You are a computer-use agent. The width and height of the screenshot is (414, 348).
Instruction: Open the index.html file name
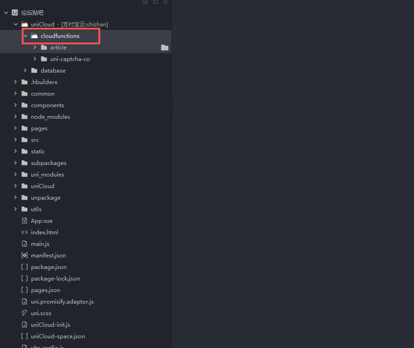point(44,232)
